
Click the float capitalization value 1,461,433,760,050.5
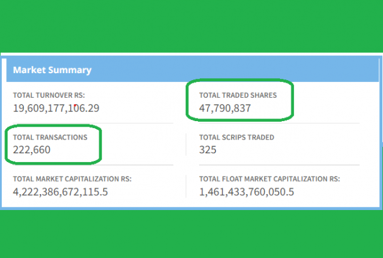(246, 191)
